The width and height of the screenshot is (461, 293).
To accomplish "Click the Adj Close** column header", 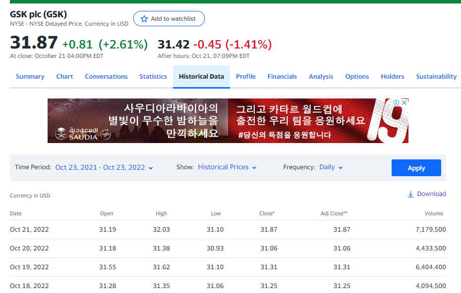I will pyautogui.click(x=334, y=213).
